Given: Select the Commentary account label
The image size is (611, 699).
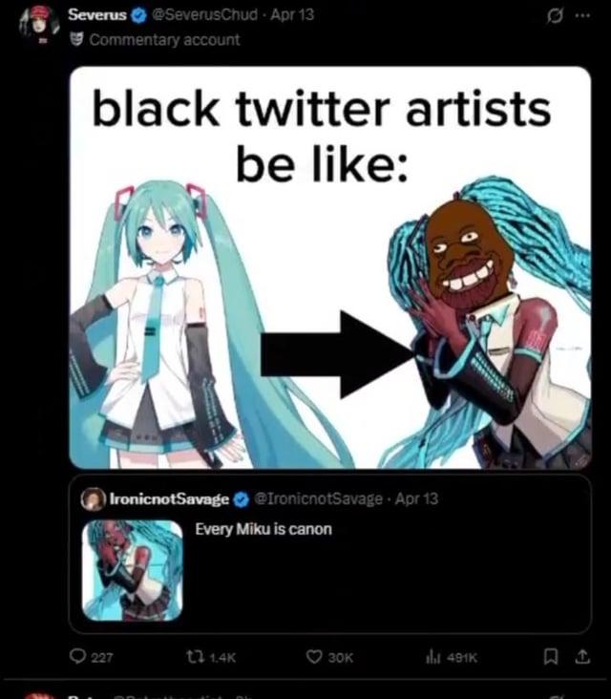Looking at the screenshot, I should (164, 40).
